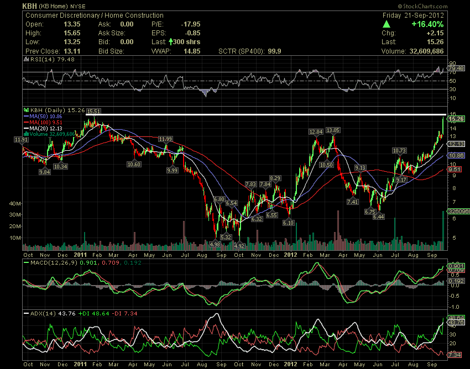Click the 9.84 low price label

click(x=45, y=172)
